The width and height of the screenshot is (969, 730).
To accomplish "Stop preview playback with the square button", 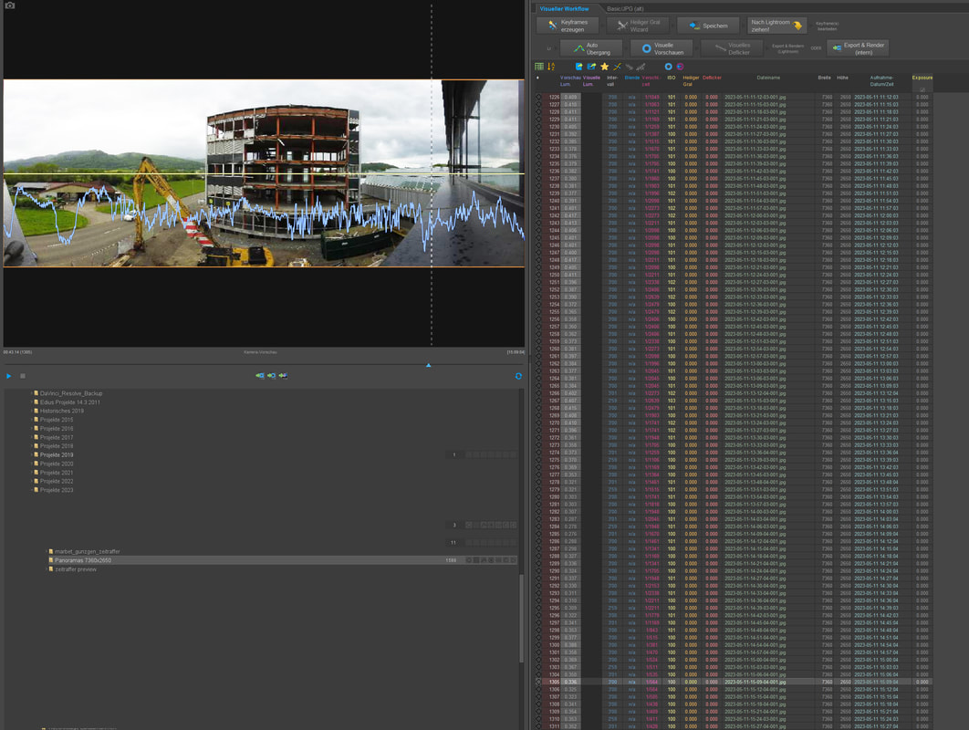I will (23, 376).
